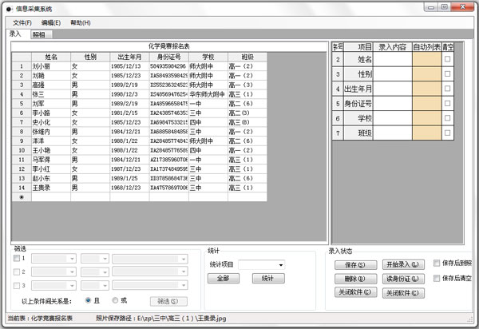Tick the clear checkbox for 姓名 row
Viewport: 479px width, 329px height.
pyautogui.click(x=447, y=59)
